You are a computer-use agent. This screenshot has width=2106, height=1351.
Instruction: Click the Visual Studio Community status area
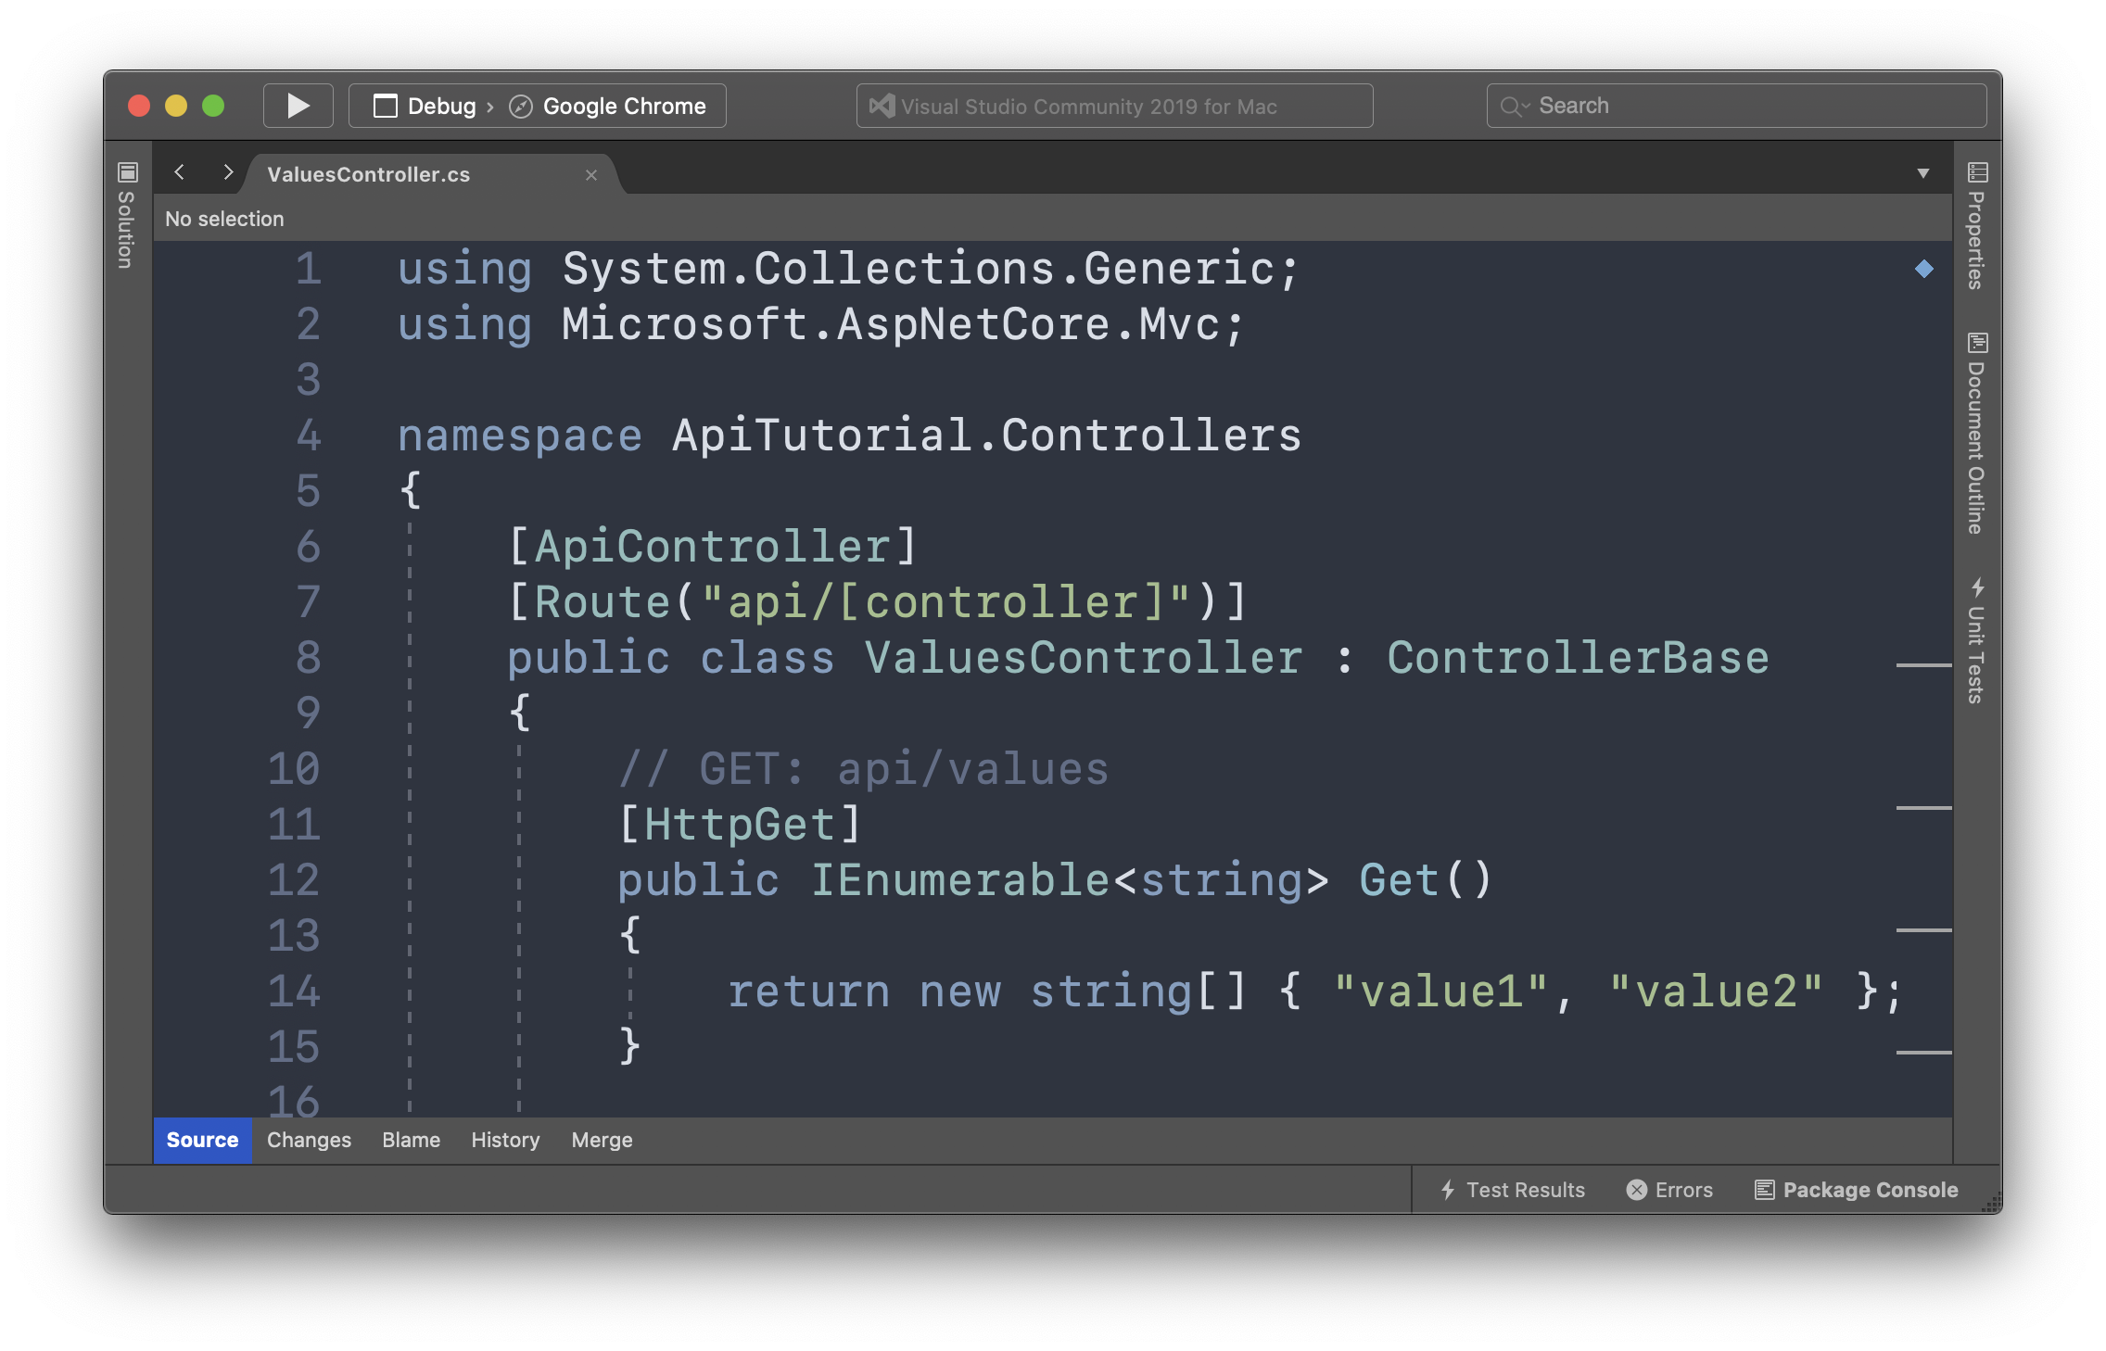tap(1114, 106)
